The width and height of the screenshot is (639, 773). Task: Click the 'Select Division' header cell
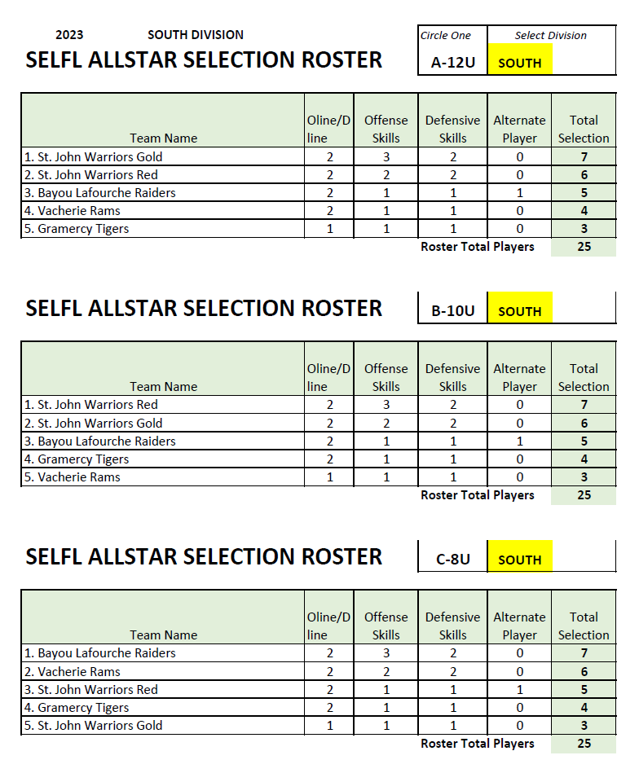coord(551,36)
